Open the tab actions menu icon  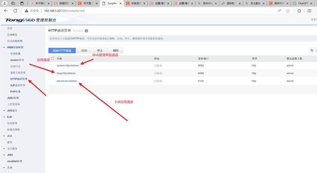click(22, 3)
